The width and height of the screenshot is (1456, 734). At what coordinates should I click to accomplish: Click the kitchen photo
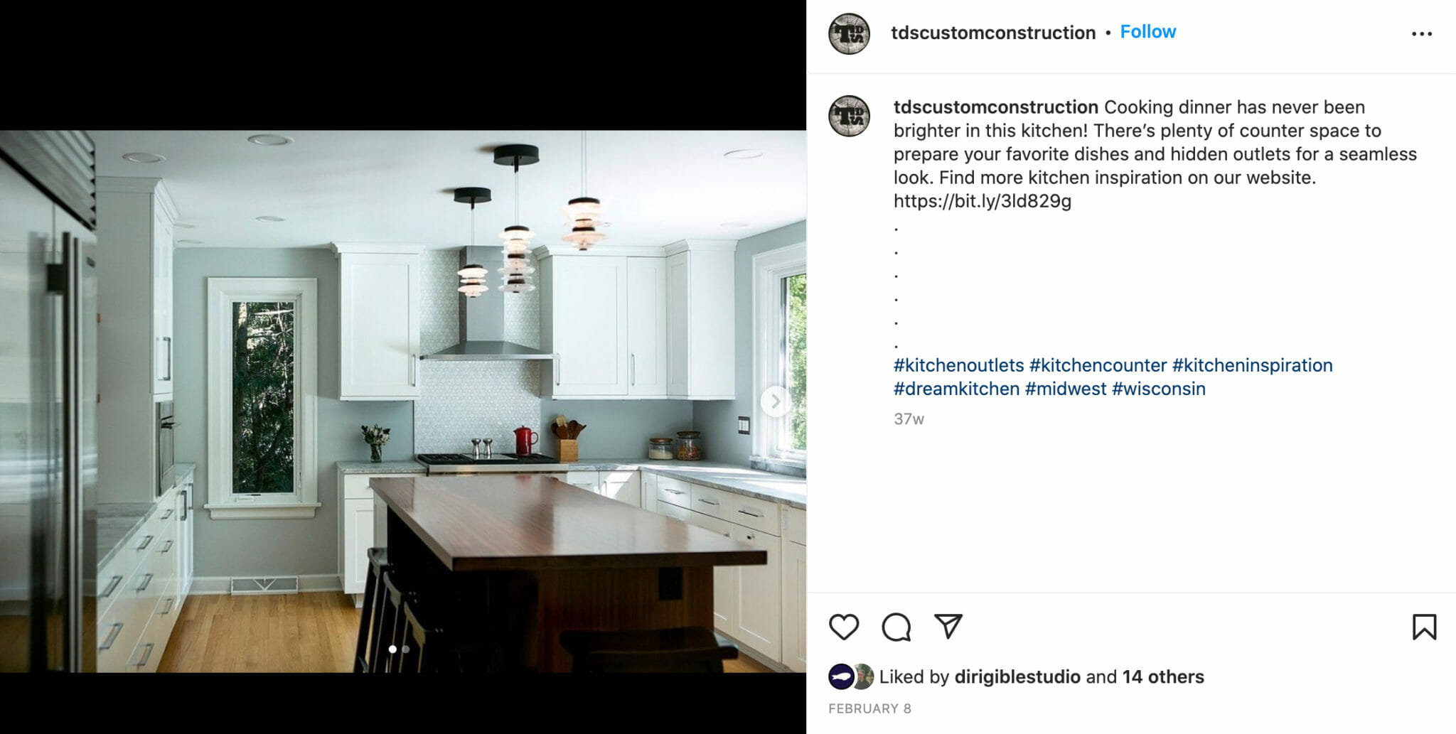pyautogui.click(x=403, y=401)
